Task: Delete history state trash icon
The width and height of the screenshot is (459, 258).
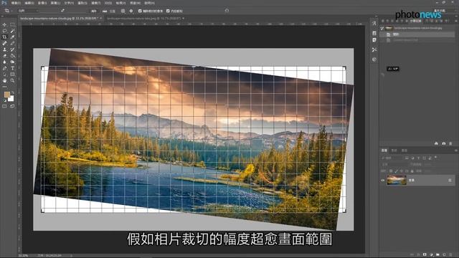Action: pos(450,143)
